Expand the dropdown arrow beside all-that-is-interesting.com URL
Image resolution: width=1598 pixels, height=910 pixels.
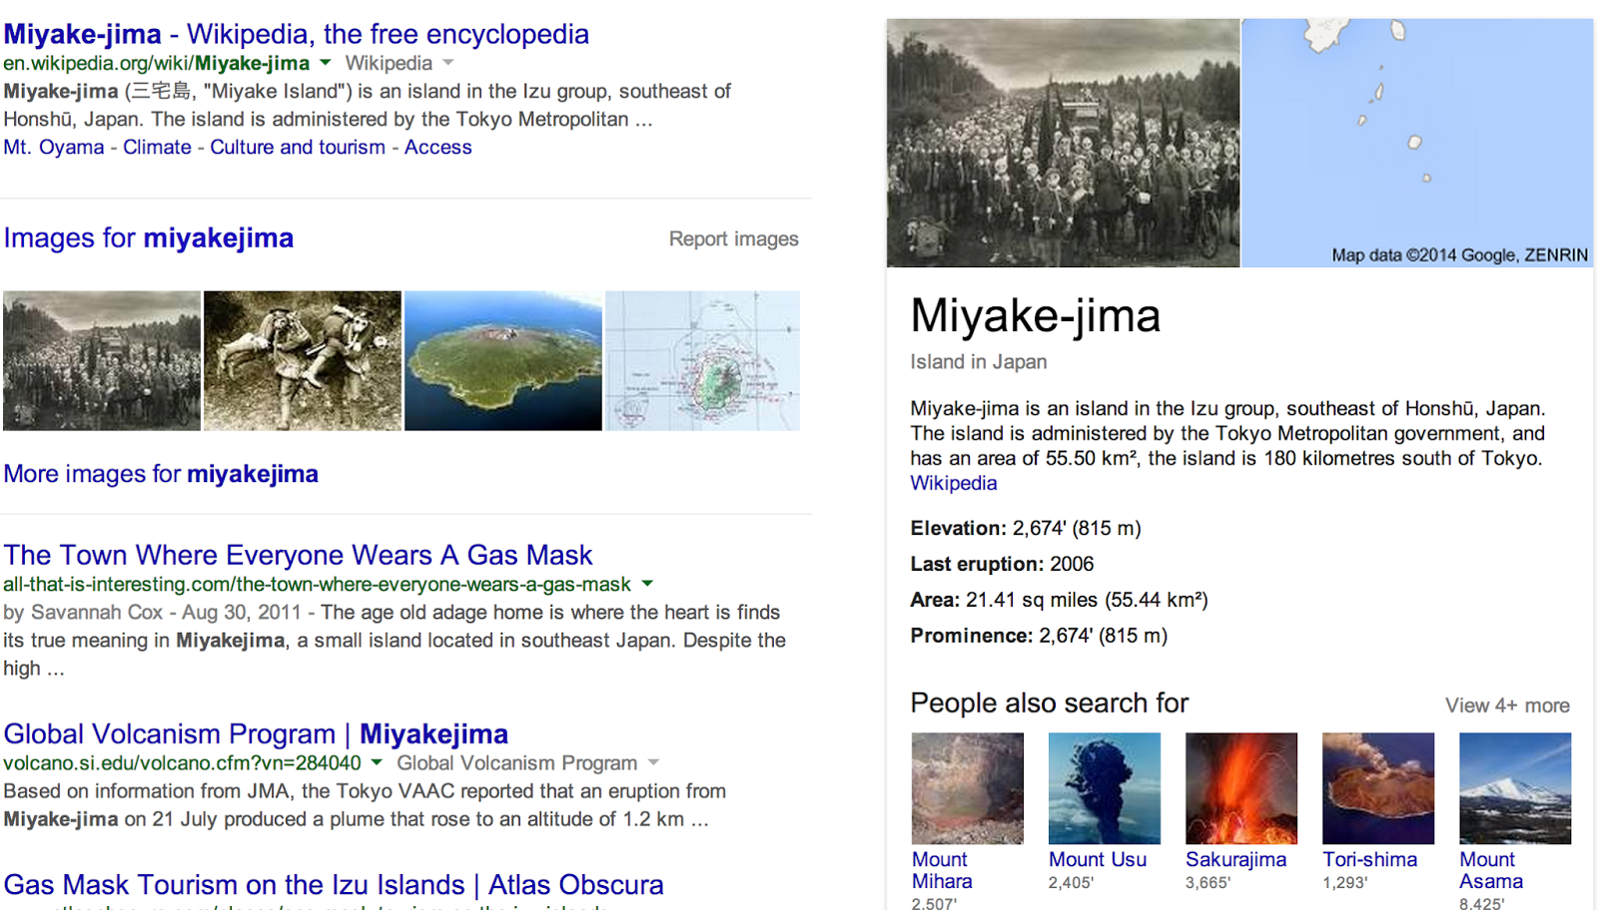point(648,584)
